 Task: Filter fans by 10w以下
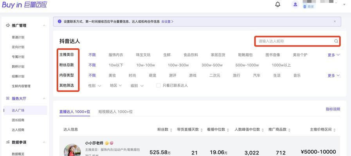click(116, 65)
